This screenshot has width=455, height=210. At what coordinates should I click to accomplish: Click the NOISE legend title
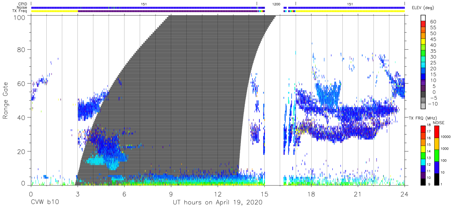[x=438, y=123]
